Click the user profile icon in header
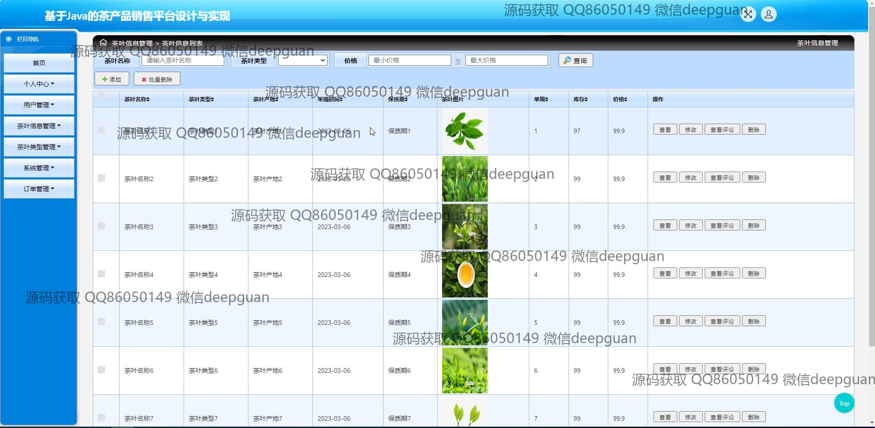 [x=769, y=15]
